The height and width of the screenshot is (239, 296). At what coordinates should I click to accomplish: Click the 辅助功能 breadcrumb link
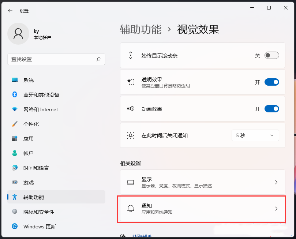pyautogui.click(x=140, y=30)
